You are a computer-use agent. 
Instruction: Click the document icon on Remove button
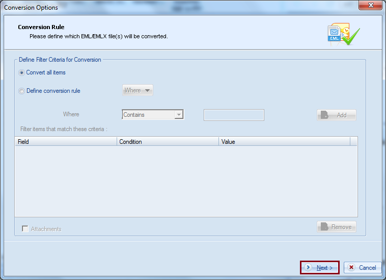pos(324,226)
